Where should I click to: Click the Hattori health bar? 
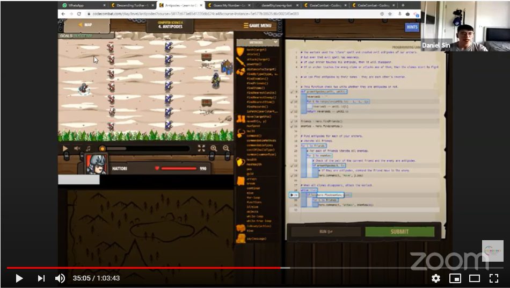point(179,168)
